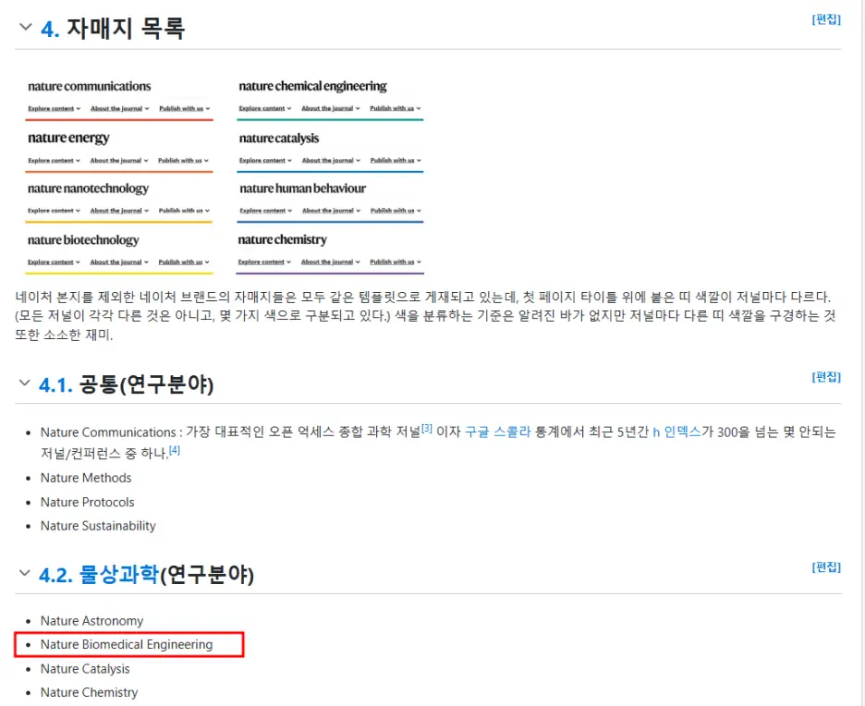
Task: Open the 편집 link for section 4.2
Action: [x=826, y=567]
